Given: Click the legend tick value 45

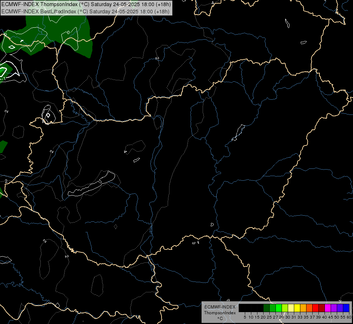Looking at the screenshot, I should click(331, 317).
